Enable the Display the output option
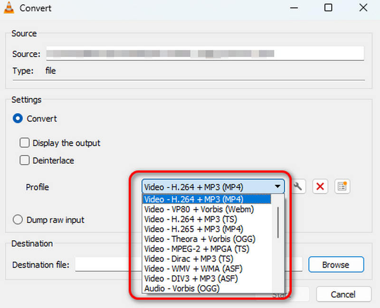Viewport: 380px width, 308px height. [25, 143]
